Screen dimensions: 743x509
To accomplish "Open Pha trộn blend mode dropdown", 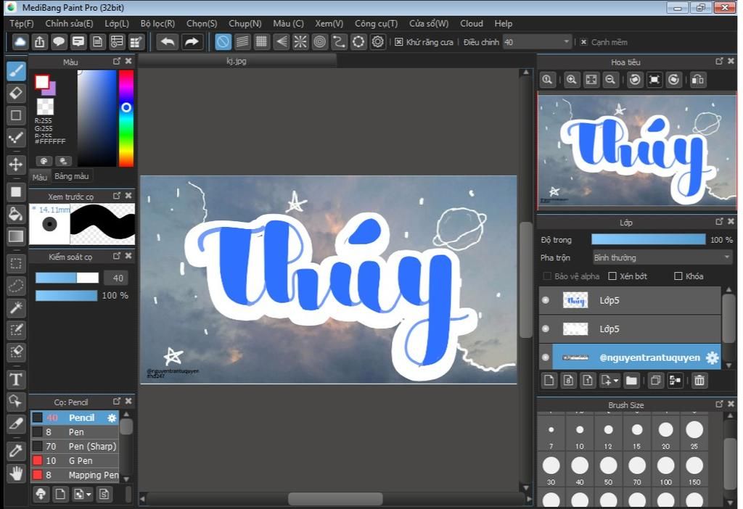I will [x=662, y=257].
